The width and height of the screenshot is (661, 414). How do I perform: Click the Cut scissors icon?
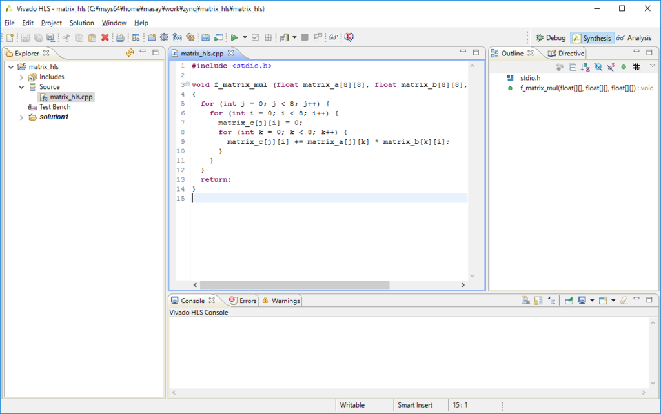[66, 37]
